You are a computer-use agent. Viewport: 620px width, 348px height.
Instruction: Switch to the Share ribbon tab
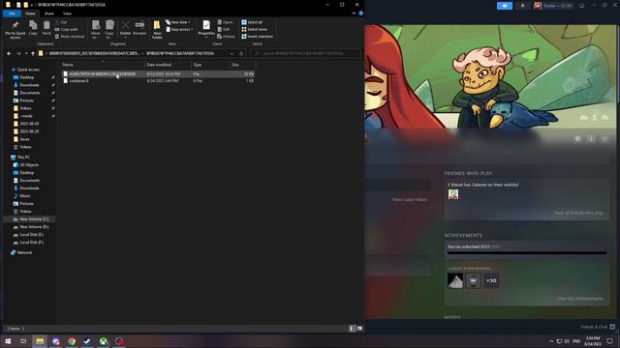49,14
